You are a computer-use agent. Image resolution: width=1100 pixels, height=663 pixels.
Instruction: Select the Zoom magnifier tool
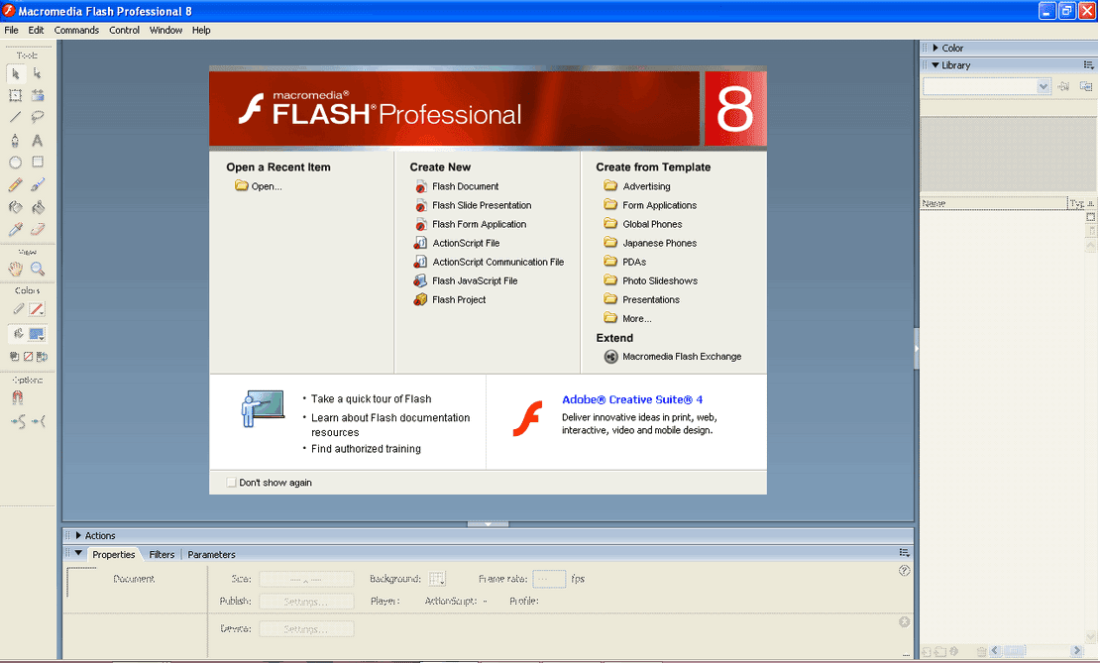(x=38, y=269)
